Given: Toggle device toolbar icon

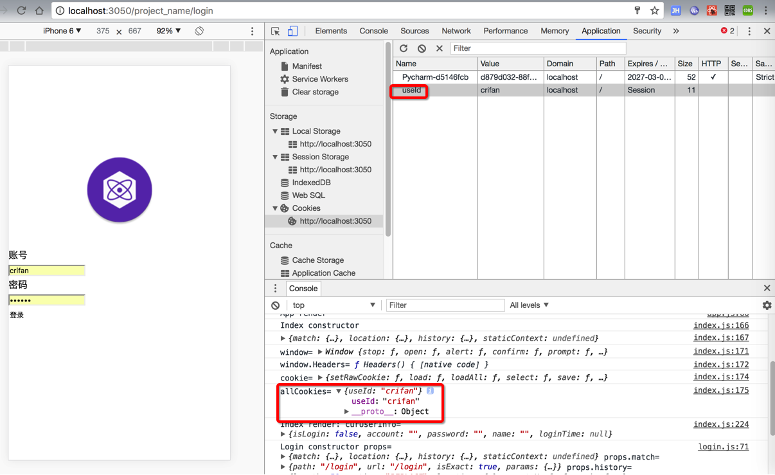Looking at the screenshot, I should (292, 31).
